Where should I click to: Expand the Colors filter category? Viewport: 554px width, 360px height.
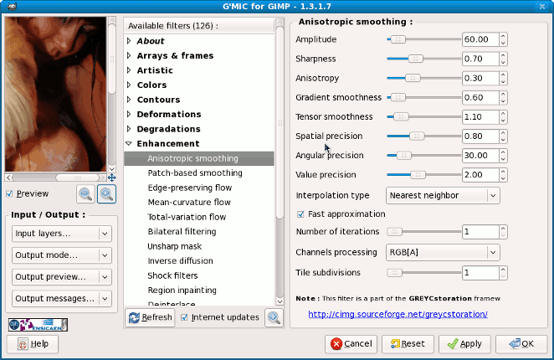[129, 85]
